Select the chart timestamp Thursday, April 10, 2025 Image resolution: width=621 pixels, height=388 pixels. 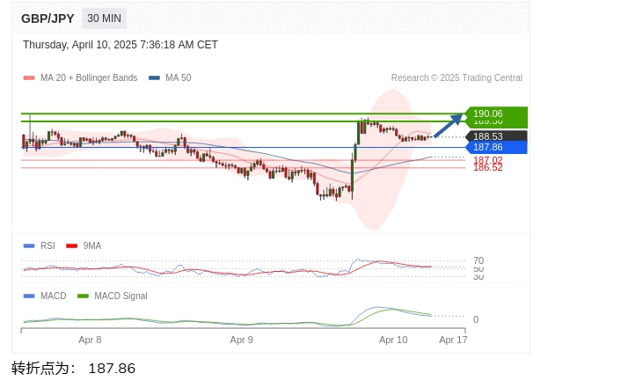(120, 45)
